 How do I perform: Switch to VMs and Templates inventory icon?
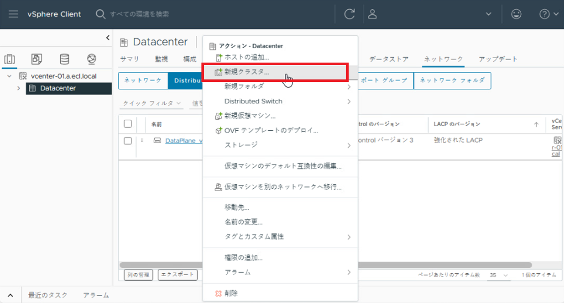37,60
